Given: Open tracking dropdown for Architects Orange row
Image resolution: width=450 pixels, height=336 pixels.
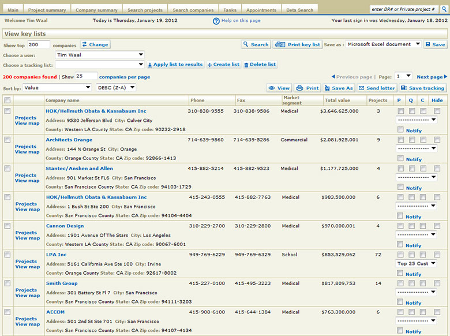Looking at the screenshot, I should tap(417, 148).
